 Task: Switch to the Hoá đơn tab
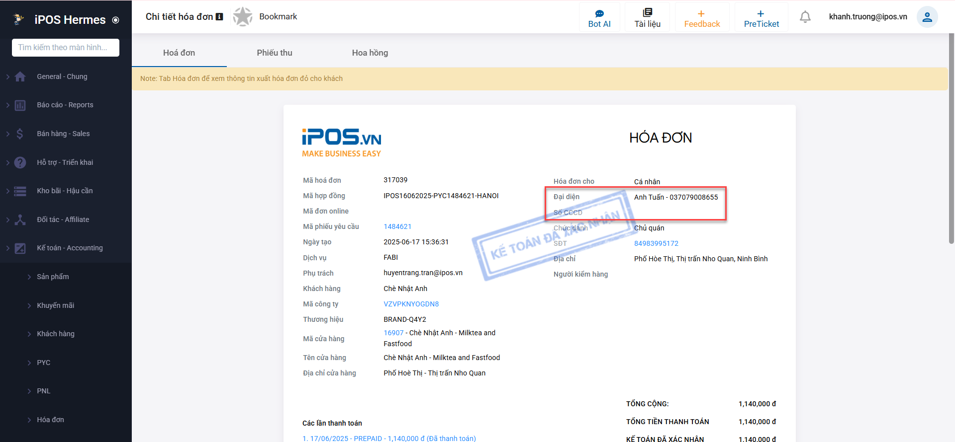click(179, 53)
